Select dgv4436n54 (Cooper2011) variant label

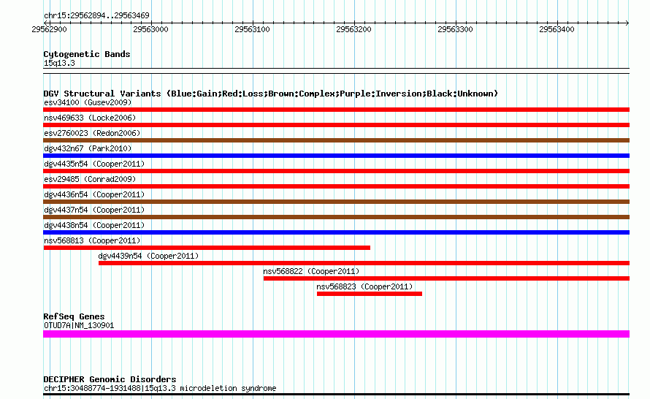(94, 194)
